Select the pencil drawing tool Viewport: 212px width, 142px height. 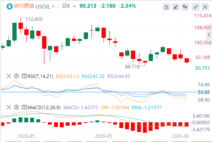click(x=175, y=7)
